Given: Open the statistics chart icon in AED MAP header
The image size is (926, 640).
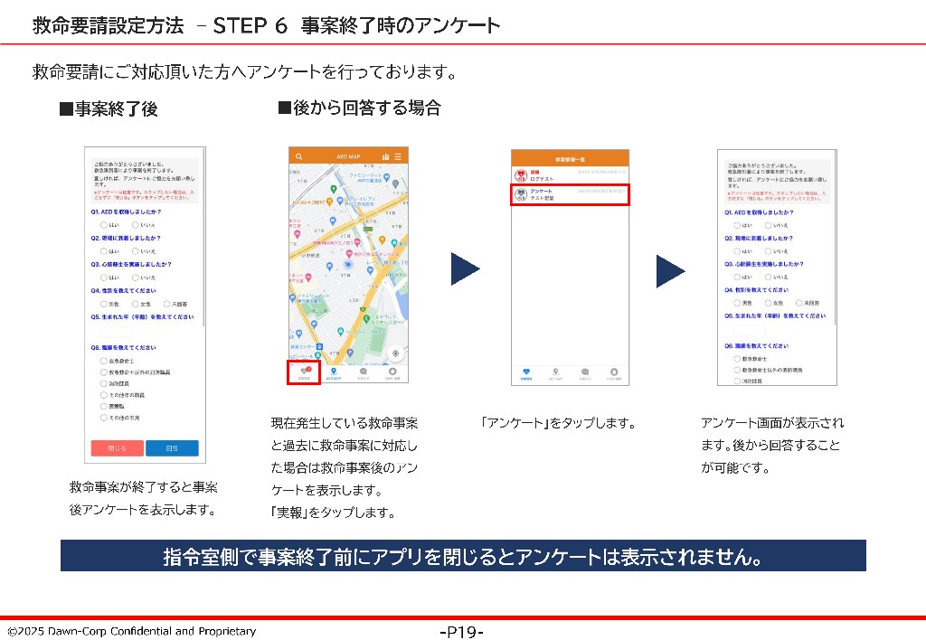Looking at the screenshot, I should pyautogui.click(x=385, y=156).
